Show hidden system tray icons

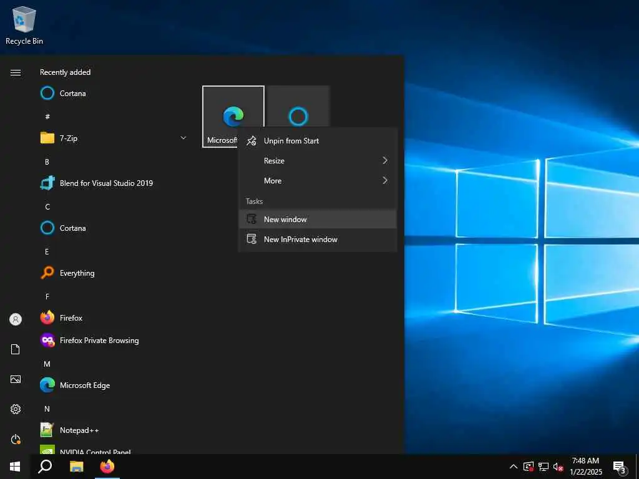[x=514, y=467]
